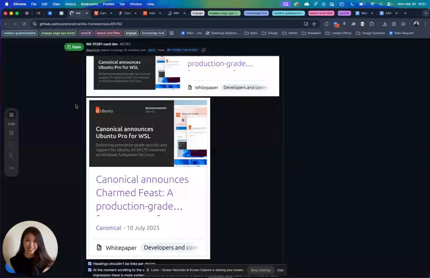Delete the Loom recording via the trash icon
Image resolution: width=430 pixels, height=278 pixels.
[11, 155]
